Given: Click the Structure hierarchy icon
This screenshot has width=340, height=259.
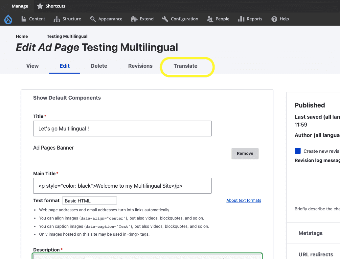Looking at the screenshot, I should 57,19.
